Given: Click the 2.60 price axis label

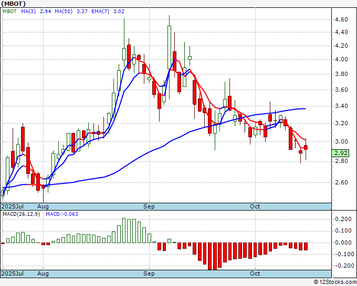Looking at the screenshot, I should click(x=341, y=182).
